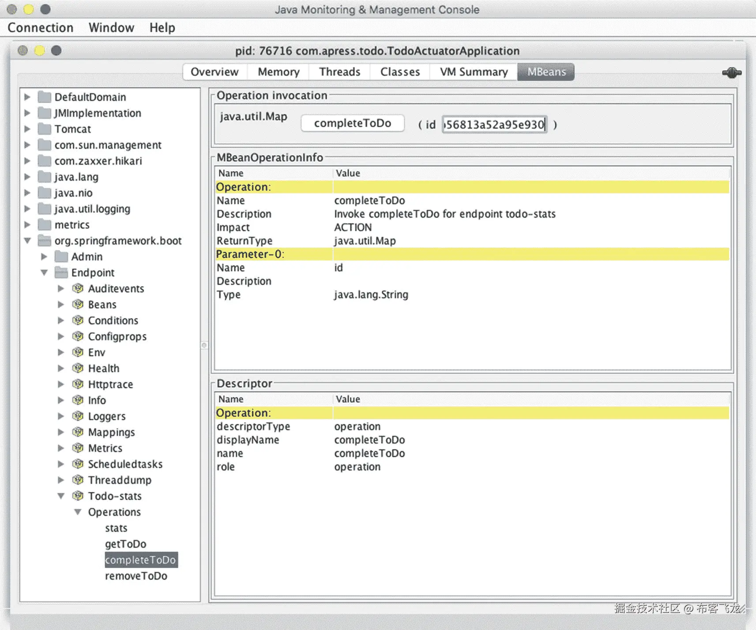Click the Impact ACTION row
The image size is (756, 630).
coord(472,227)
